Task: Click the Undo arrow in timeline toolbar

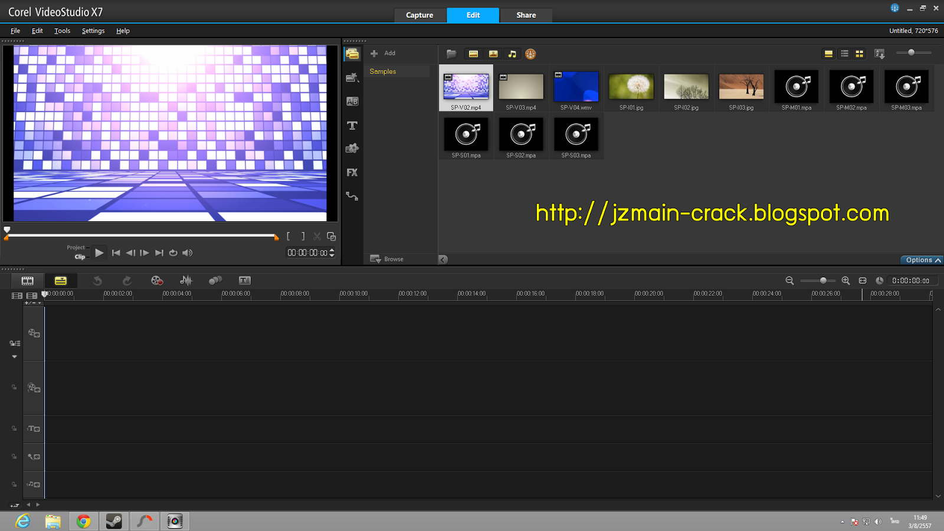Action: click(97, 280)
